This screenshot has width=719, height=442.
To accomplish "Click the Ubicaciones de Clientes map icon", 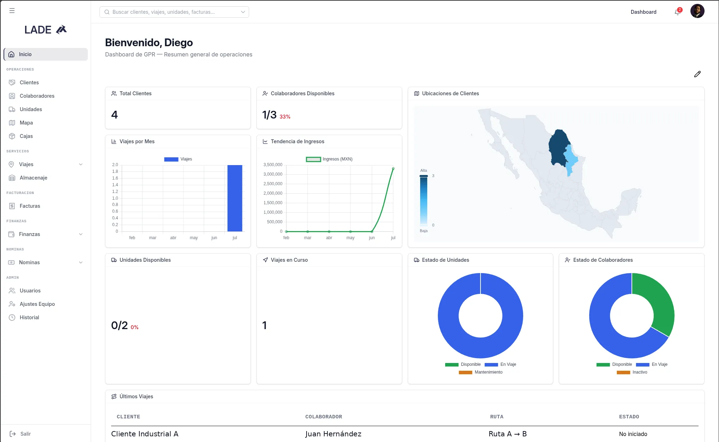I will click(x=417, y=93).
